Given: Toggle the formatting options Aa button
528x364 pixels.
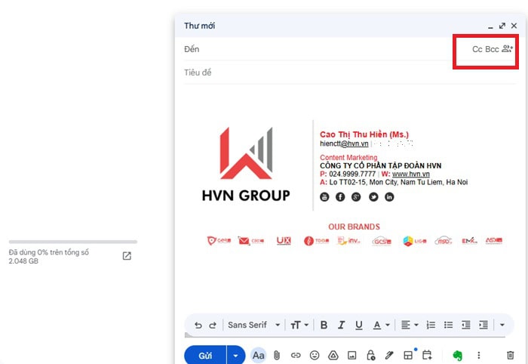Looking at the screenshot, I should click(x=258, y=355).
